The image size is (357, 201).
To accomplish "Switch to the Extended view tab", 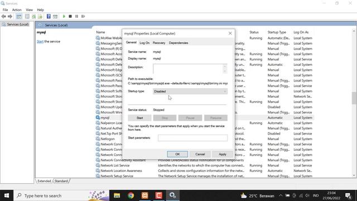I will pyautogui.click(x=44, y=181).
